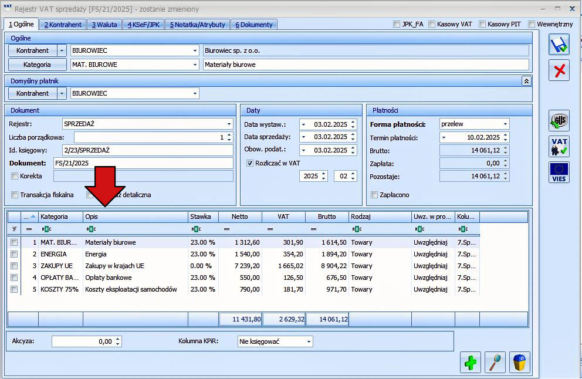Screen dimensions: 582x379
Task: Click the Kontrahent button in Domyślny płatnik
Action: 33,93
